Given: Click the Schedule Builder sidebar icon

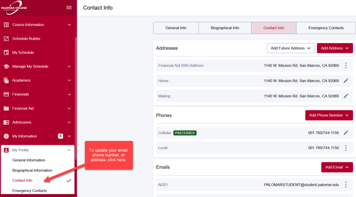Looking at the screenshot, I should point(6,39).
